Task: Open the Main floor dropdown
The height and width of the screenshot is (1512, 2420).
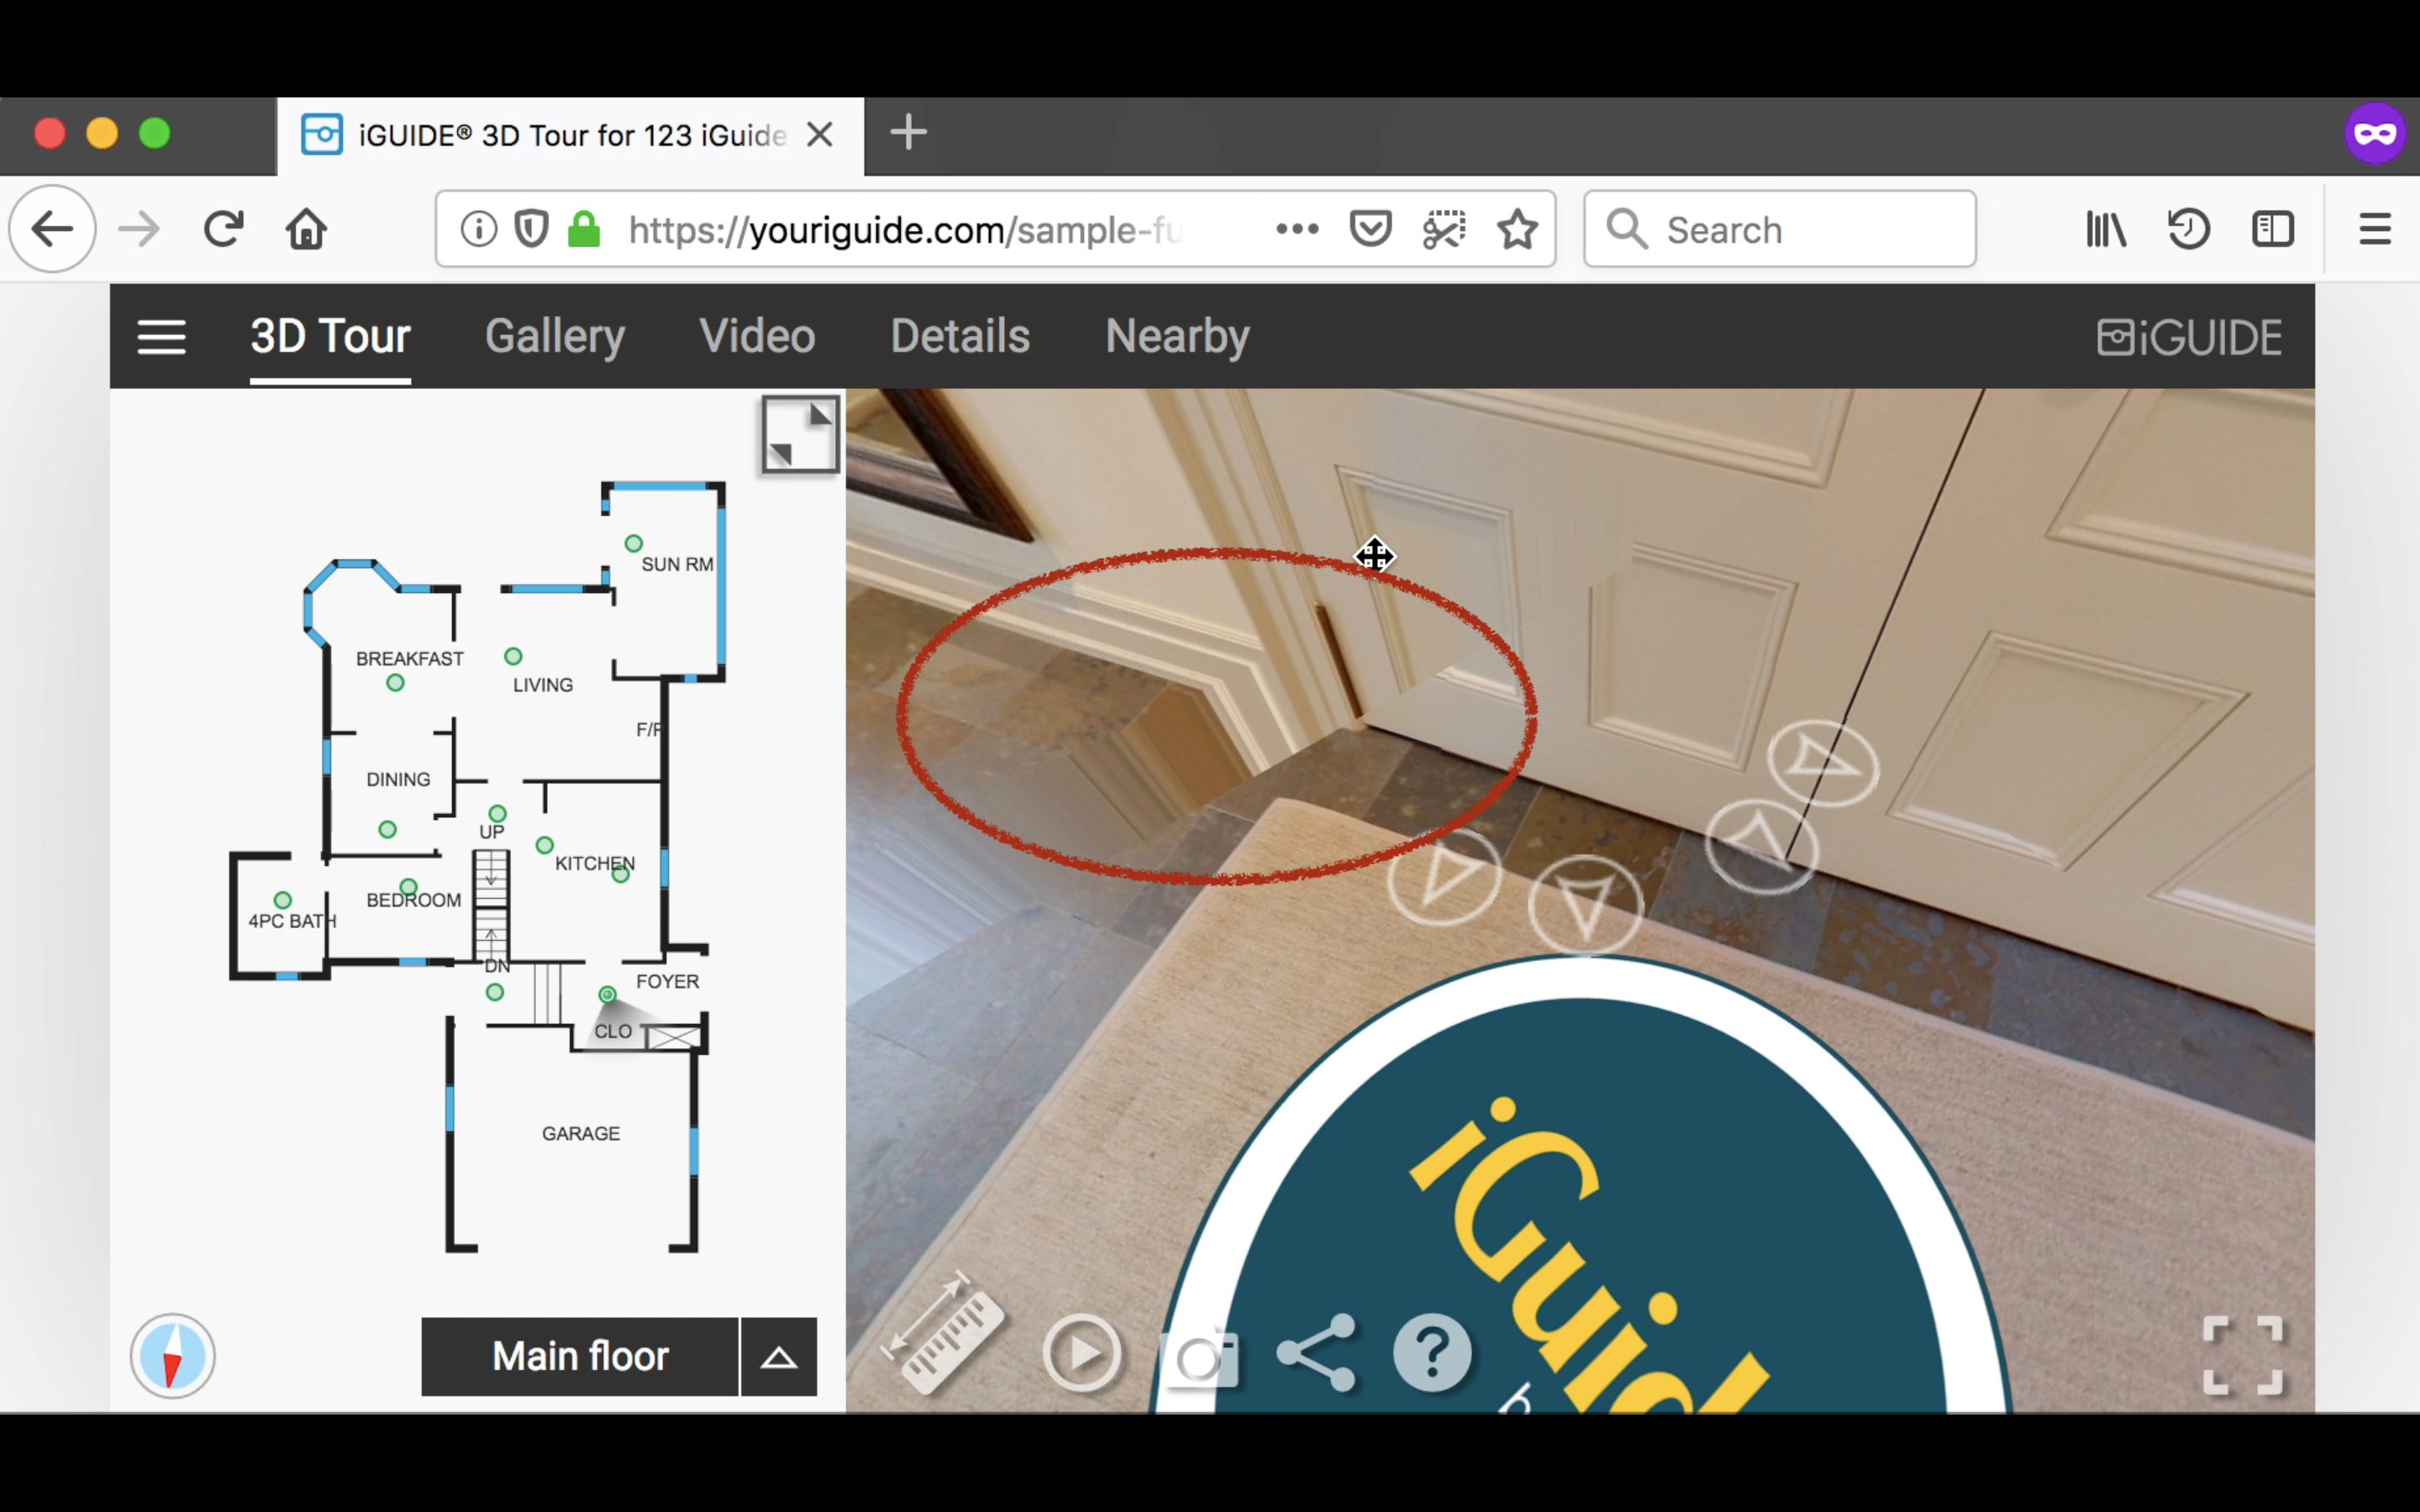Action: point(580,1357)
